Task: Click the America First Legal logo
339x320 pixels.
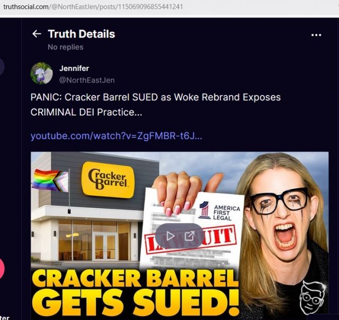Action: tap(219, 210)
